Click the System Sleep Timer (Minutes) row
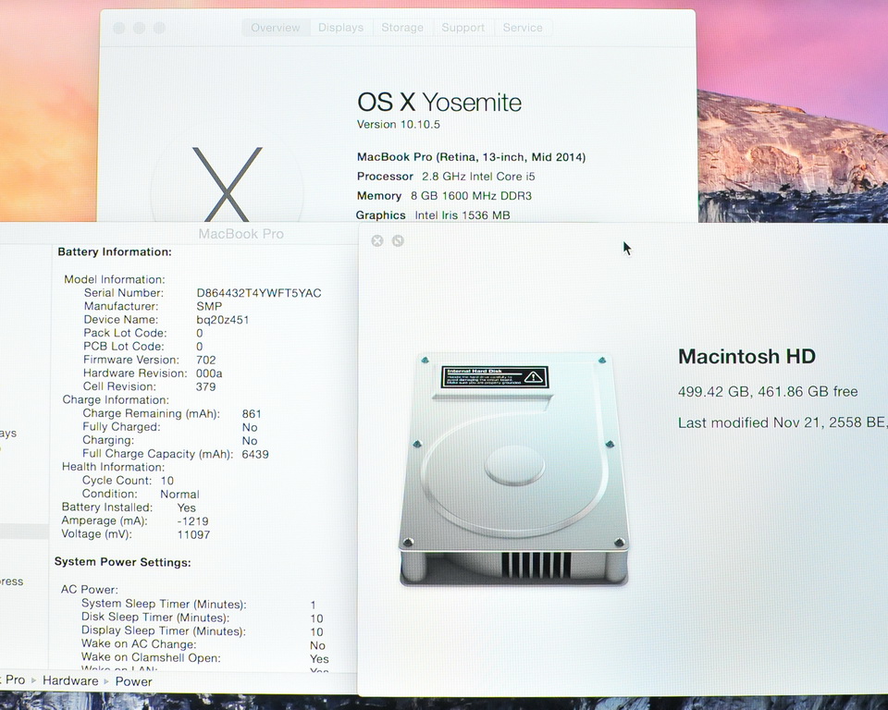Viewport: 888px width, 710px height. click(x=199, y=604)
